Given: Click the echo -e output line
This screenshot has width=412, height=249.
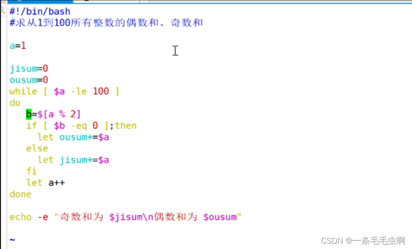Looking at the screenshot, I should tap(125, 217).
